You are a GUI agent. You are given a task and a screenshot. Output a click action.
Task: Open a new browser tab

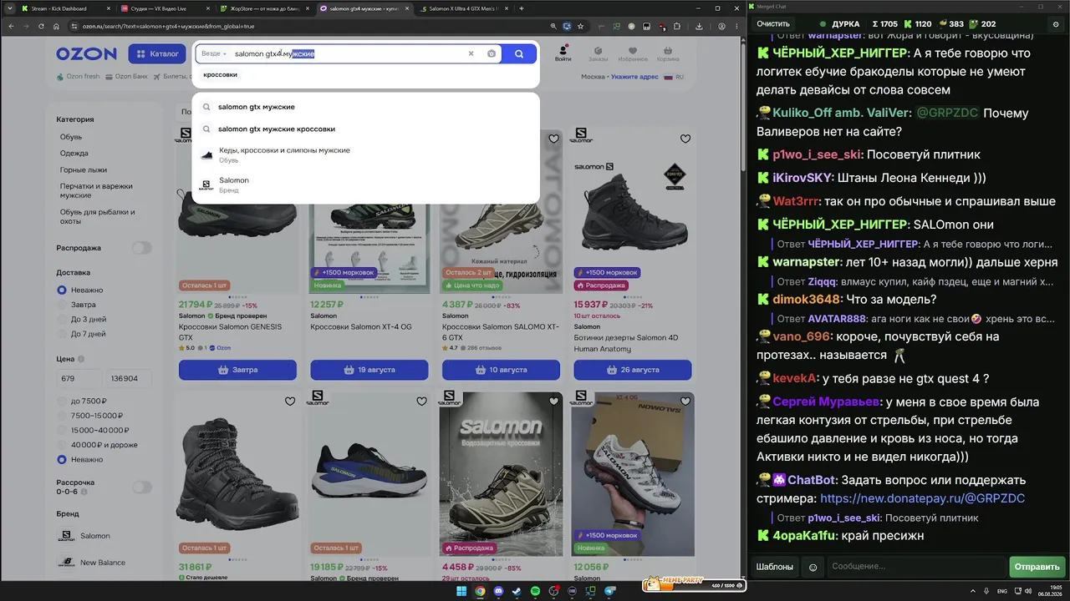click(x=522, y=8)
